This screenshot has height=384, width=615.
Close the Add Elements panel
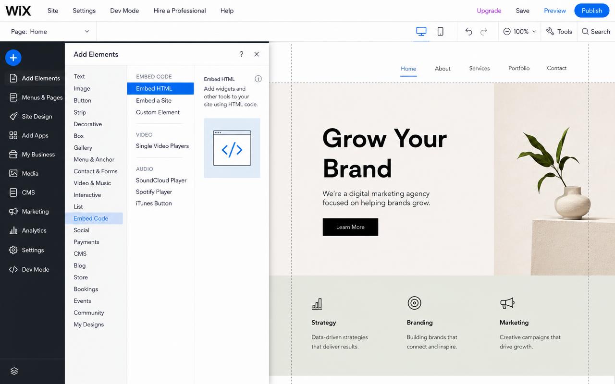click(x=257, y=54)
